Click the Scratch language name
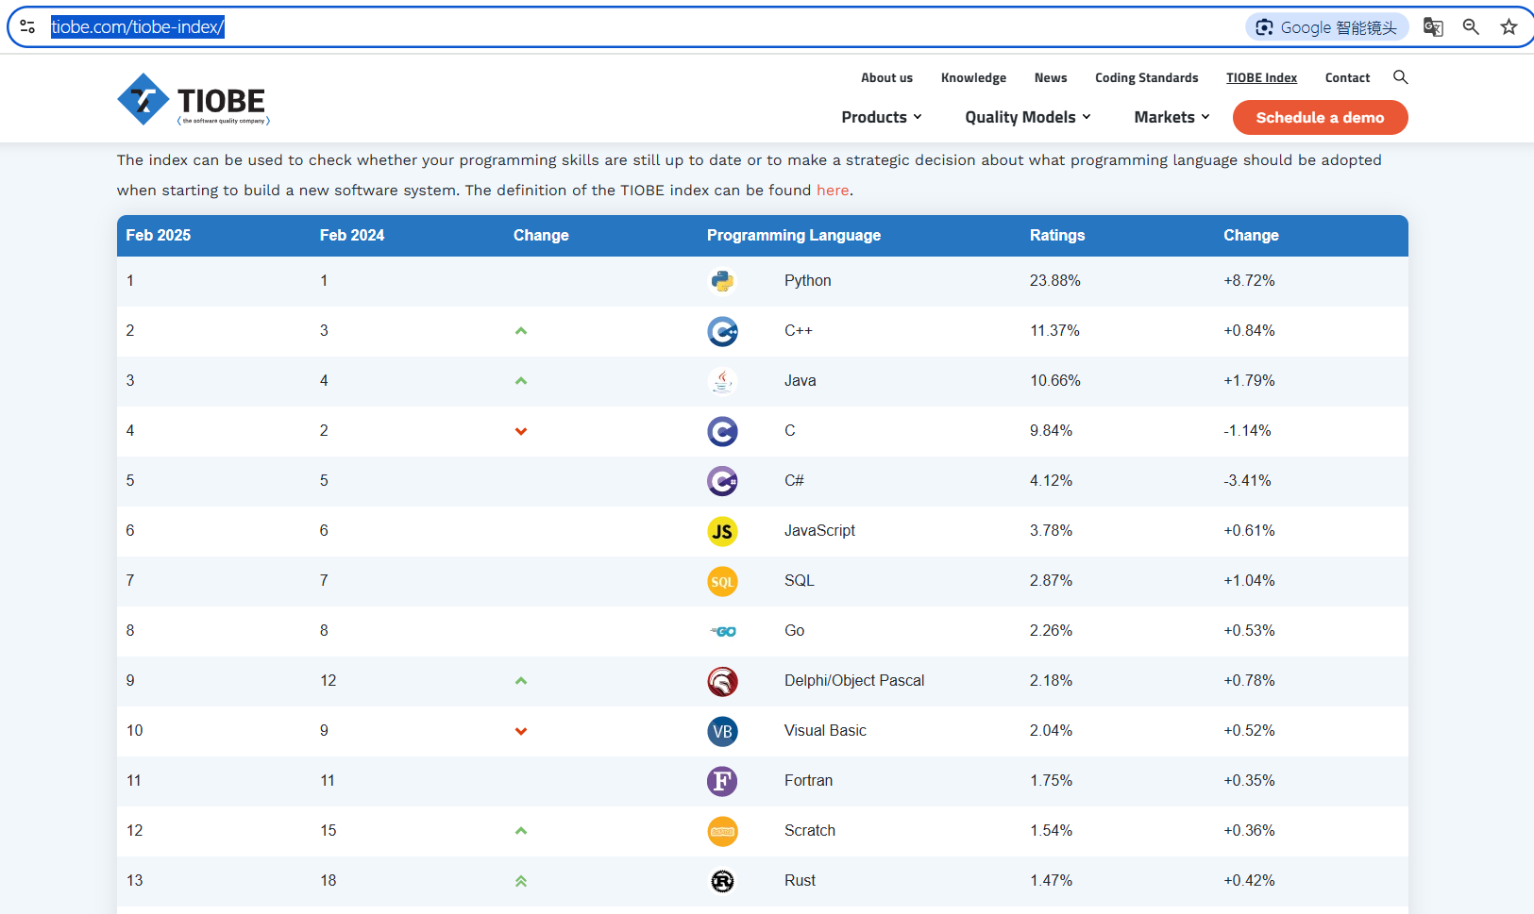This screenshot has width=1534, height=914. click(810, 831)
